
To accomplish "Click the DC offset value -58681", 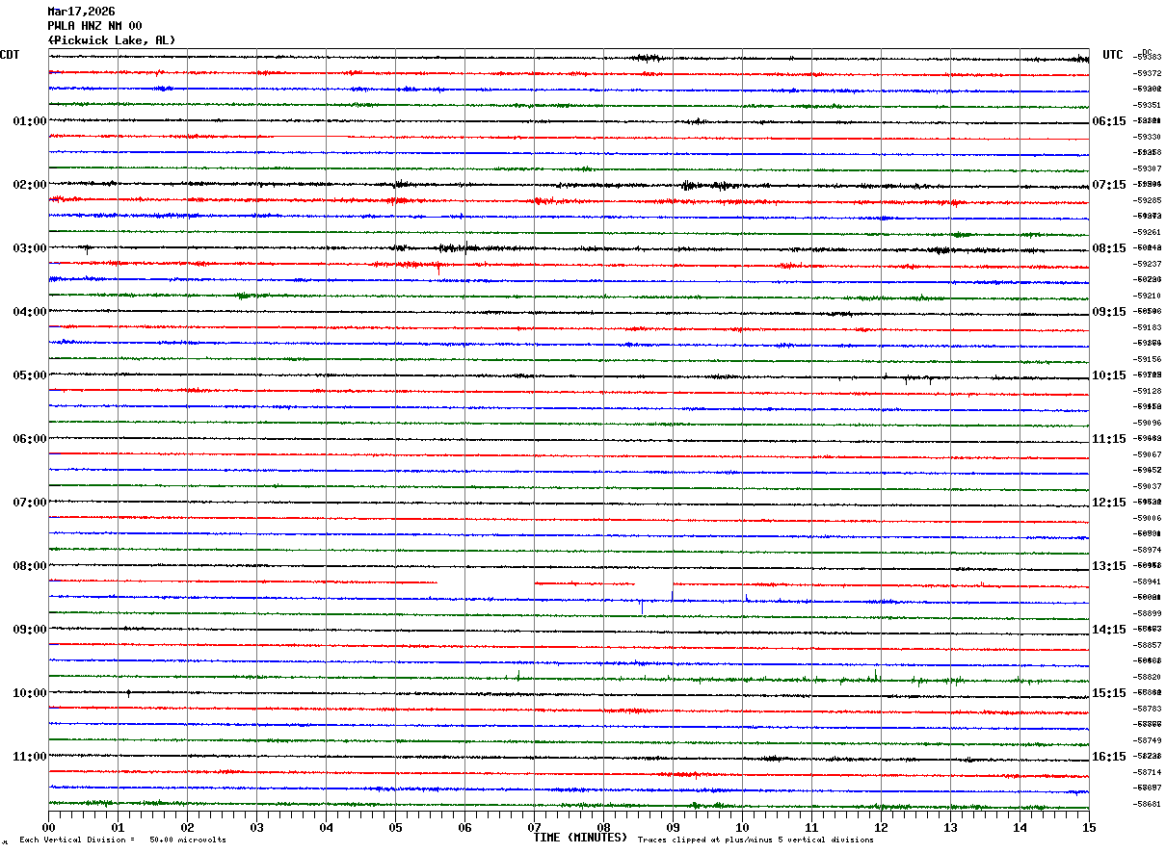I will (1147, 804).
